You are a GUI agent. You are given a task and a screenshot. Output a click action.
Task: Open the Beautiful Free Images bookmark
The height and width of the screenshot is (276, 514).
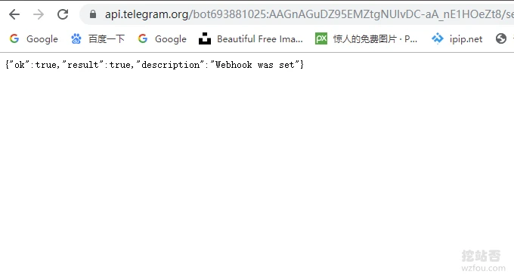click(251, 39)
